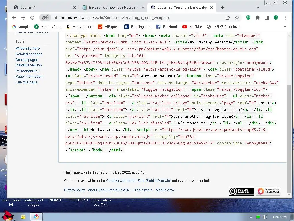294x221 pixels.
Task: Open the Angry Birds start button
Action: pyautogui.click(x=7, y=216)
